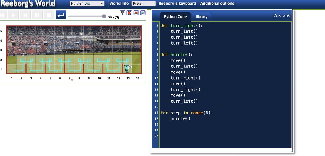
Task: Open World Info
Action: tap(119, 4)
